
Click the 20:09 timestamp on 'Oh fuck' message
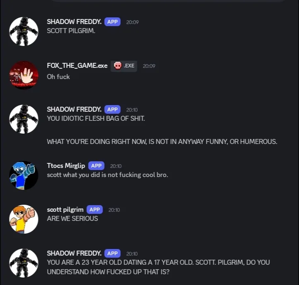(x=149, y=66)
